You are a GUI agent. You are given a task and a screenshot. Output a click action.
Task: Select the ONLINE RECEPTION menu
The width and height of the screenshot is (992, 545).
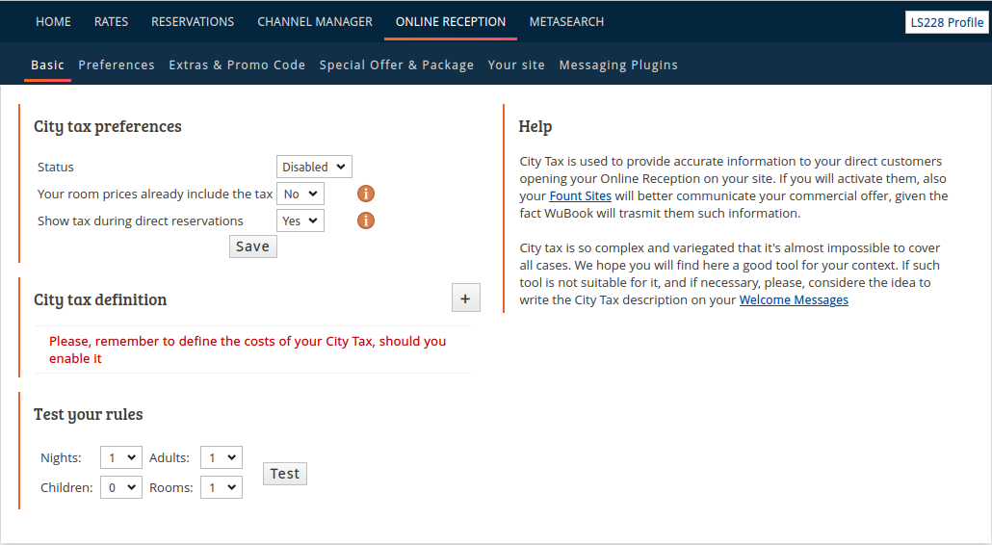451,21
